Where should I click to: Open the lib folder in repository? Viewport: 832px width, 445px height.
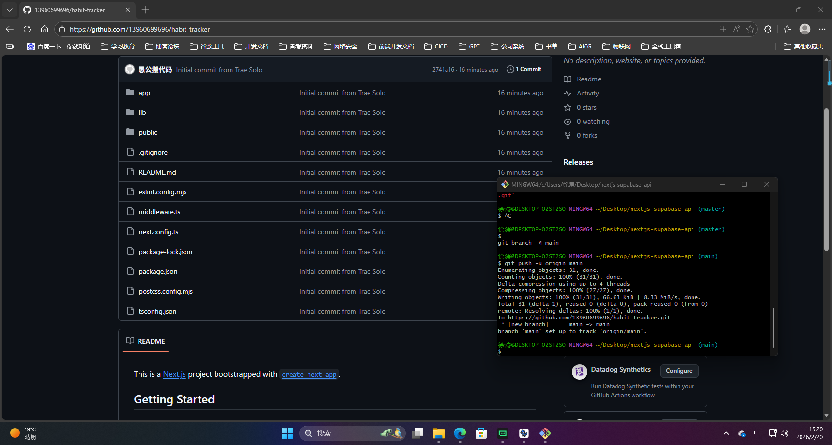[x=142, y=112]
